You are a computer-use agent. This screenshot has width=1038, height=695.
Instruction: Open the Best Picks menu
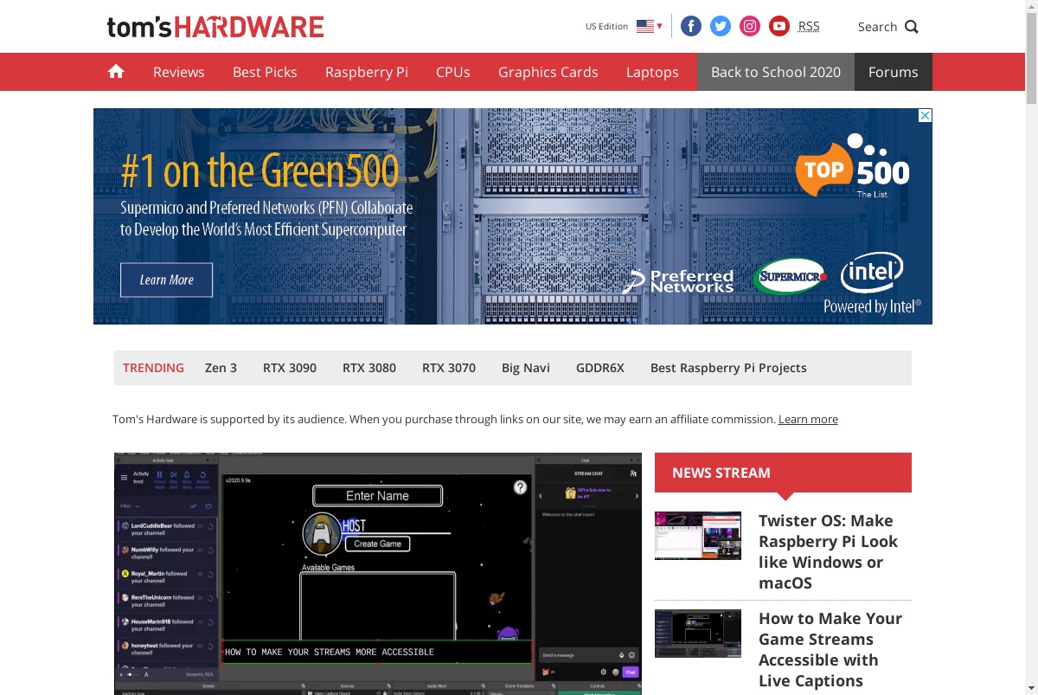pyautogui.click(x=265, y=72)
